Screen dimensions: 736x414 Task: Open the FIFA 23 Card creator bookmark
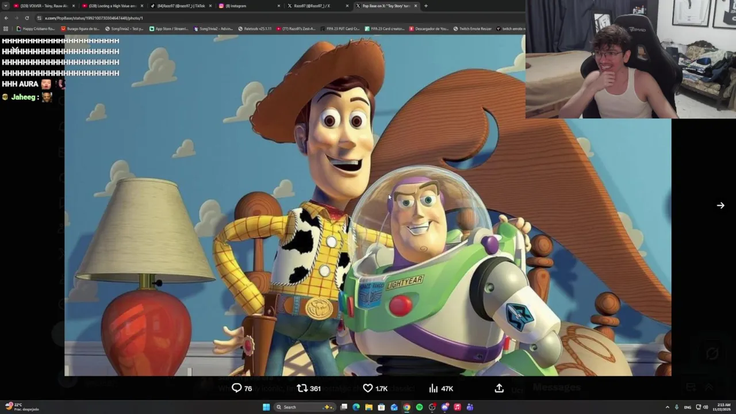(385, 29)
